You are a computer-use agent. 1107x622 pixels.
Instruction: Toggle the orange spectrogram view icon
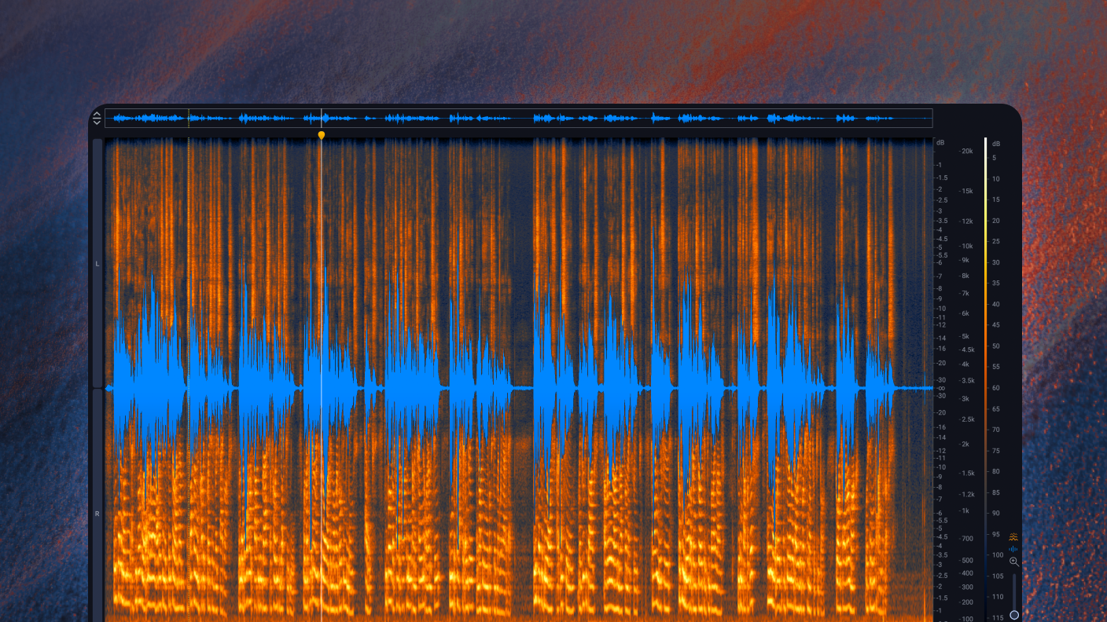[1013, 537]
